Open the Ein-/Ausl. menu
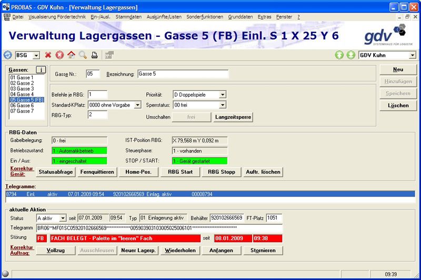Screen dimensions: 421x280 point(101,17)
